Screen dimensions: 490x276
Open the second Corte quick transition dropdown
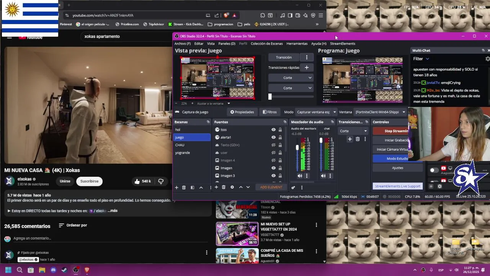coord(291,88)
